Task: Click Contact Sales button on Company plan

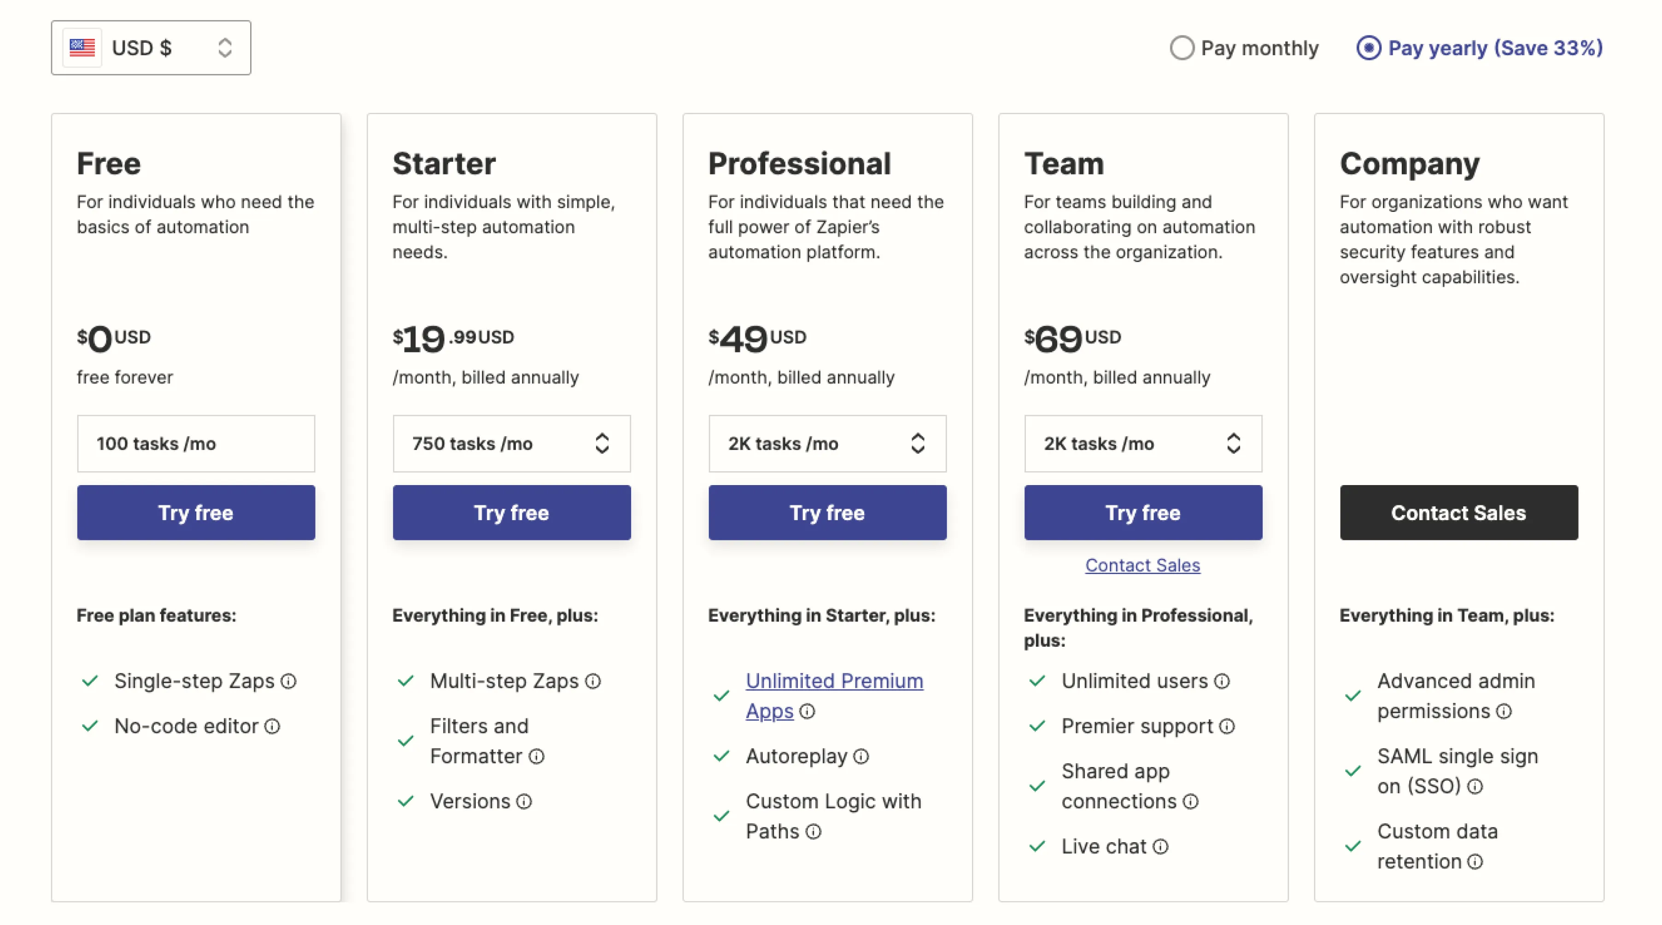Action: click(x=1459, y=511)
